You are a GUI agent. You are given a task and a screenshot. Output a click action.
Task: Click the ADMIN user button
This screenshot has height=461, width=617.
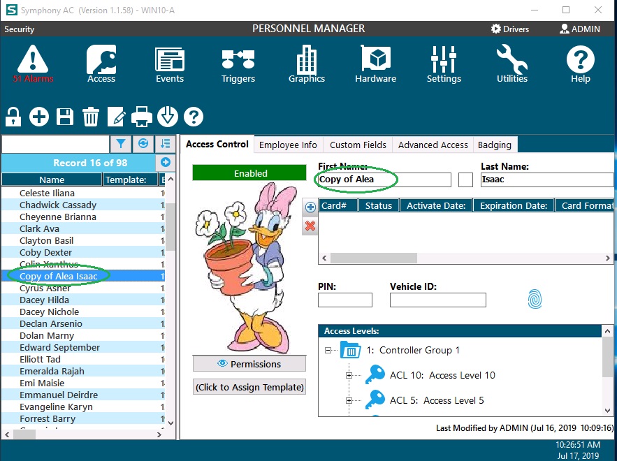[x=580, y=29]
